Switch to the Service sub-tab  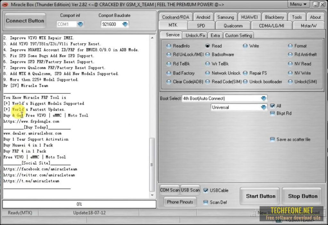[x=172, y=35]
